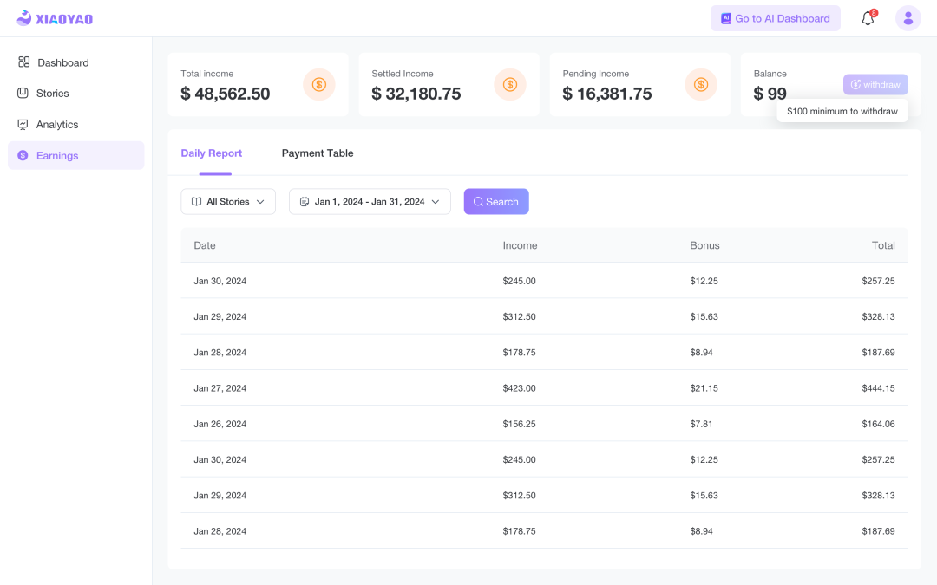Viewport: 937px width, 585px height.
Task: Click the withdraw button
Action: pyautogui.click(x=875, y=84)
